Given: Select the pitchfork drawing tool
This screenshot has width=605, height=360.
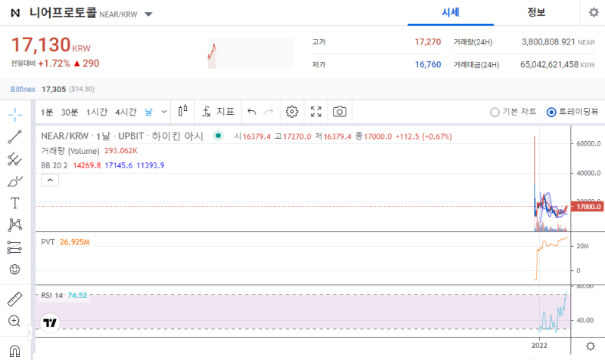Looking at the screenshot, I should (14, 159).
